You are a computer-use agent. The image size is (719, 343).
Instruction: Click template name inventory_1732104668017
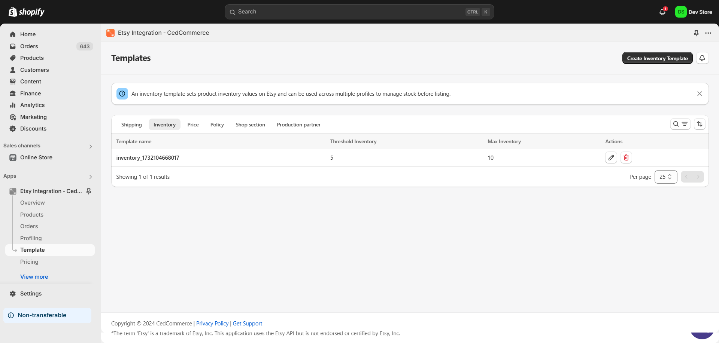(148, 158)
